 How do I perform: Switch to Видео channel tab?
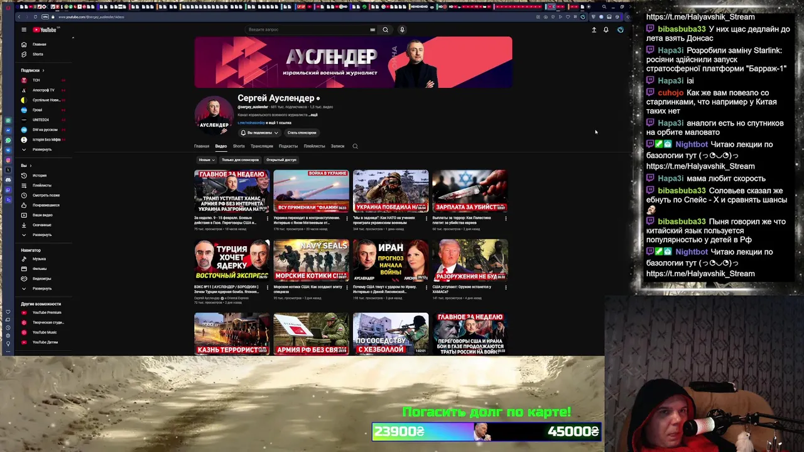tap(221, 146)
